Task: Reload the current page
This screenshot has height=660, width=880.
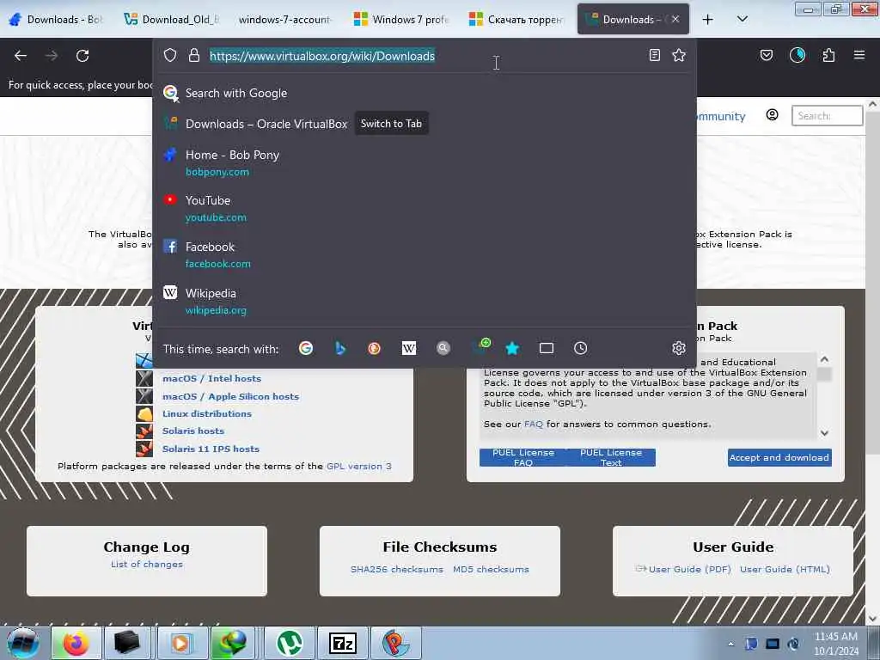Action: (82, 56)
